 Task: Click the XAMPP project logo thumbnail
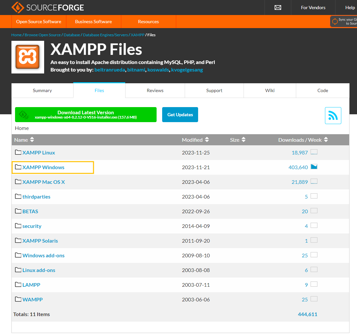[x=27, y=57]
